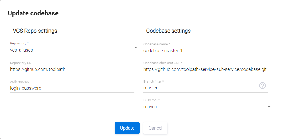Viewport: 282px width, 139px height.
Task: Edit the codebase-master_1 name field
Action: [208, 51]
